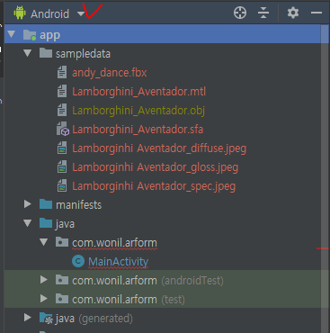This screenshot has height=333, width=330.
Task: Open the project panel gear settings
Action: (x=293, y=13)
